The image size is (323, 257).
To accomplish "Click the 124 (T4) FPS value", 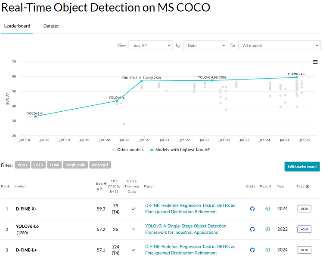I will [115, 250].
